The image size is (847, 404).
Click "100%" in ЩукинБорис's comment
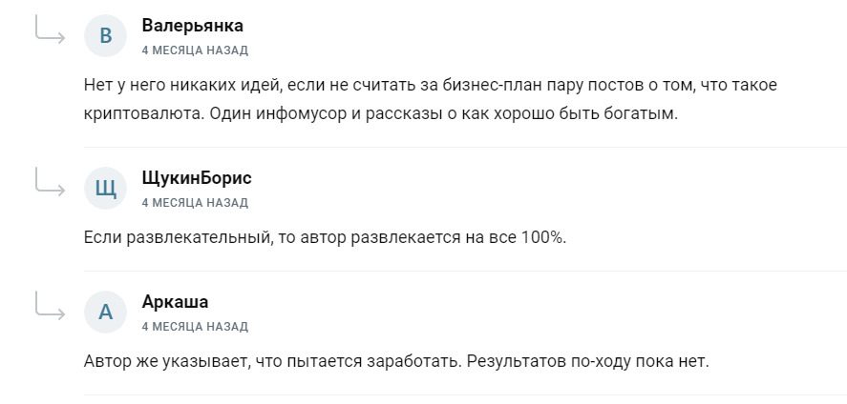pos(542,237)
